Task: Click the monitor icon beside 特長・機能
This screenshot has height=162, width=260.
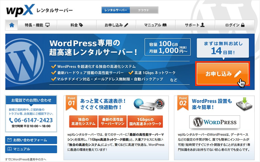Action: [47, 25]
